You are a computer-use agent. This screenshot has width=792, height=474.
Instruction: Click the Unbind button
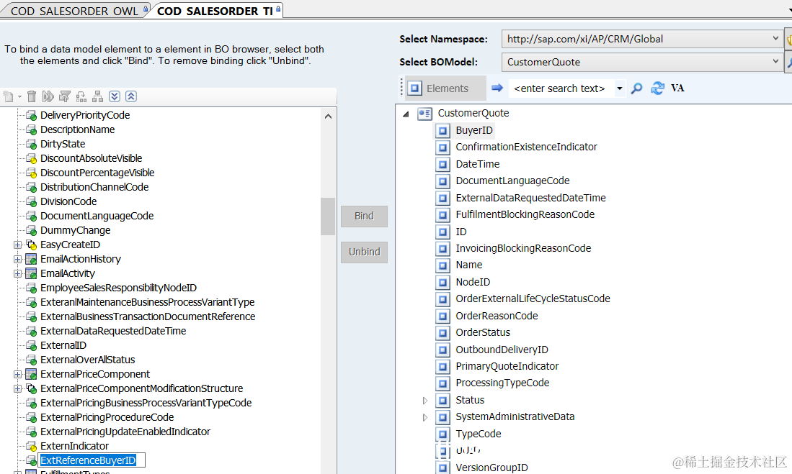pos(364,252)
